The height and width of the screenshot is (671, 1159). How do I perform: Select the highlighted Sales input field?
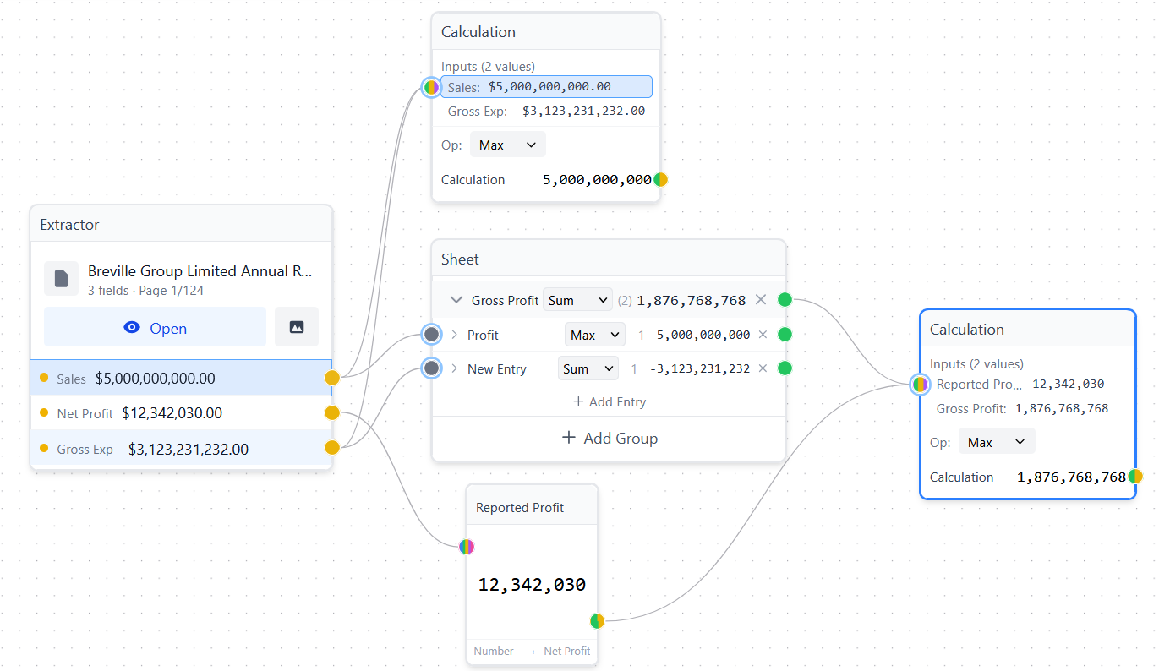coord(546,86)
